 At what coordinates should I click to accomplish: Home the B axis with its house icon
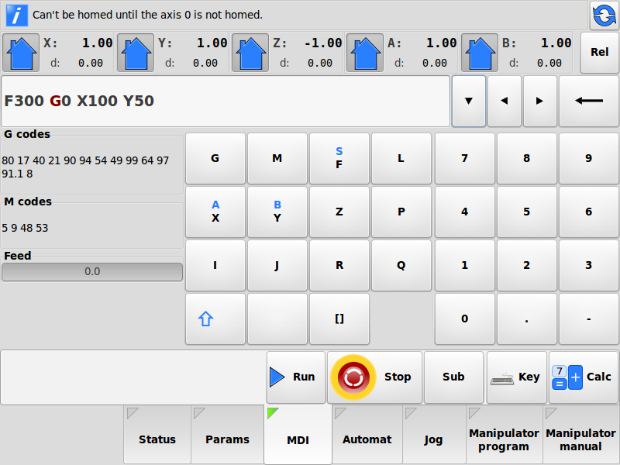click(480, 53)
